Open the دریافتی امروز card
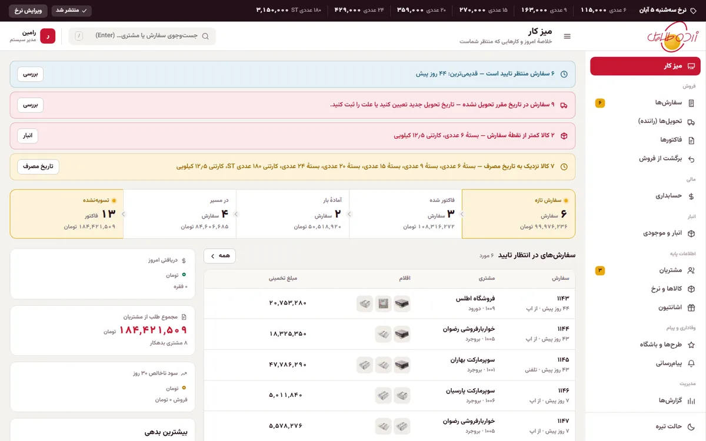This screenshot has width=706, height=441. 102,273
